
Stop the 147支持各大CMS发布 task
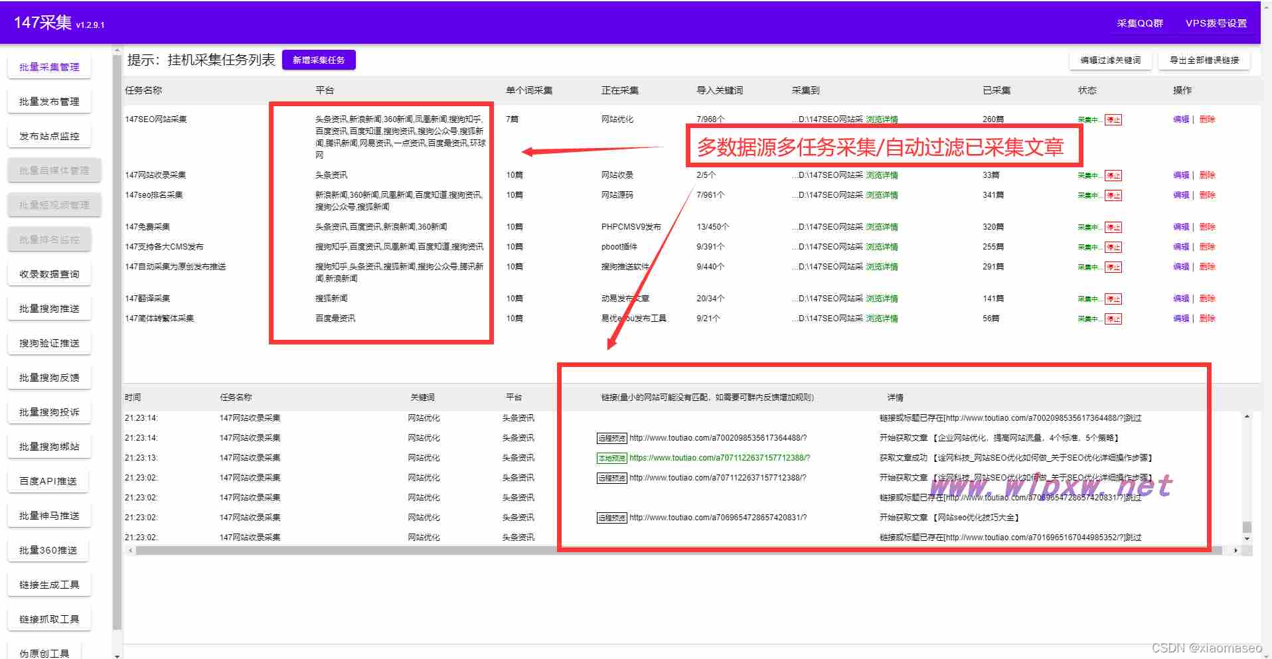tap(1113, 248)
